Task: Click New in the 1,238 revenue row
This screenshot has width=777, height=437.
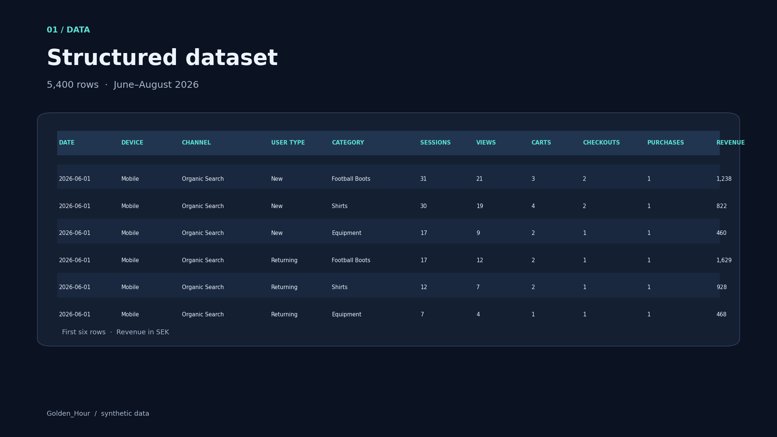Action: tap(277, 179)
